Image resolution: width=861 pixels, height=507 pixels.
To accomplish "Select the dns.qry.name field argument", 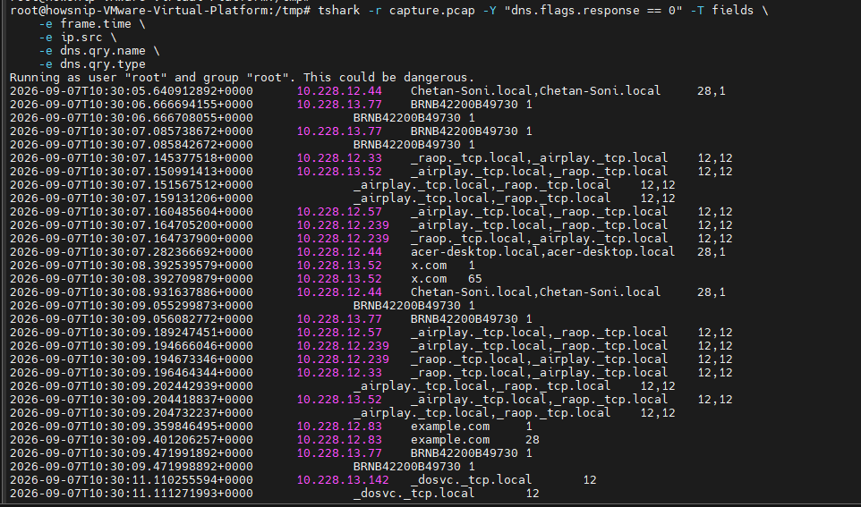I will click(103, 50).
